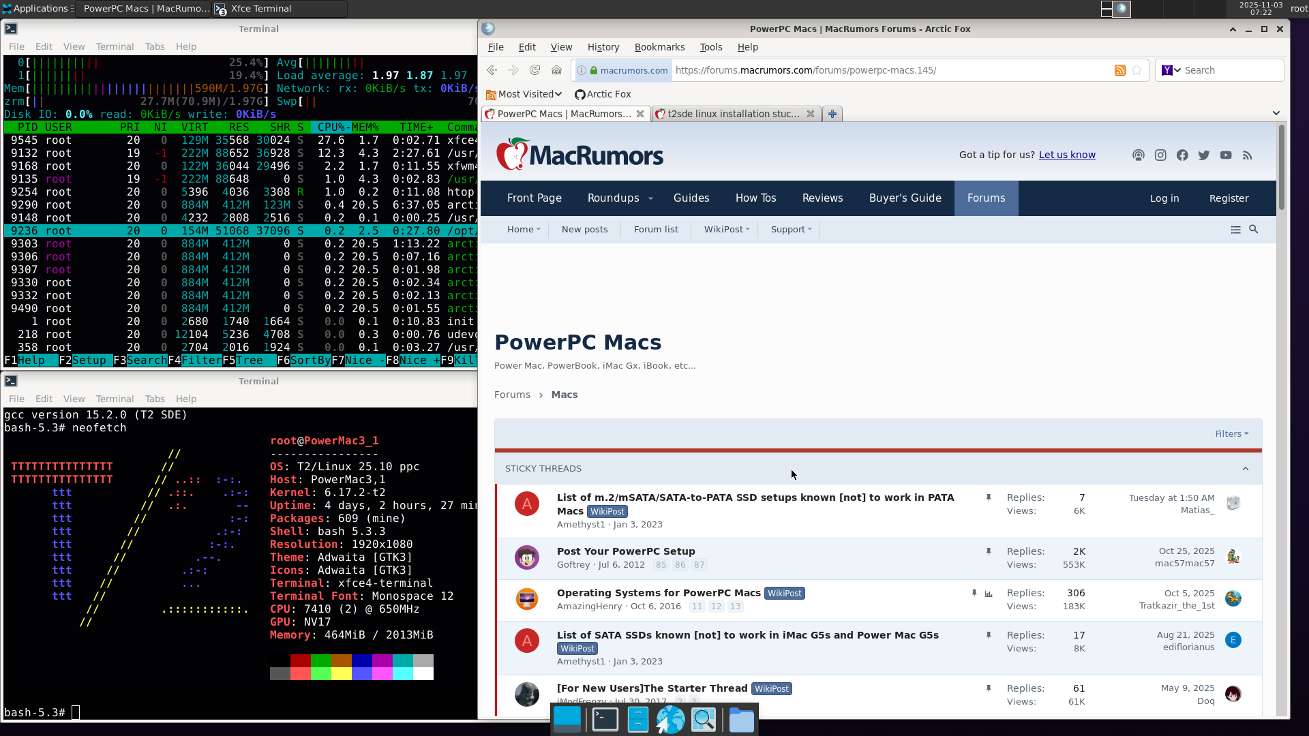The width and height of the screenshot is (1309, 736).
Task: Collapse the Sticky Threads section
Action: pyautogui.click(x=1246, y=469)
